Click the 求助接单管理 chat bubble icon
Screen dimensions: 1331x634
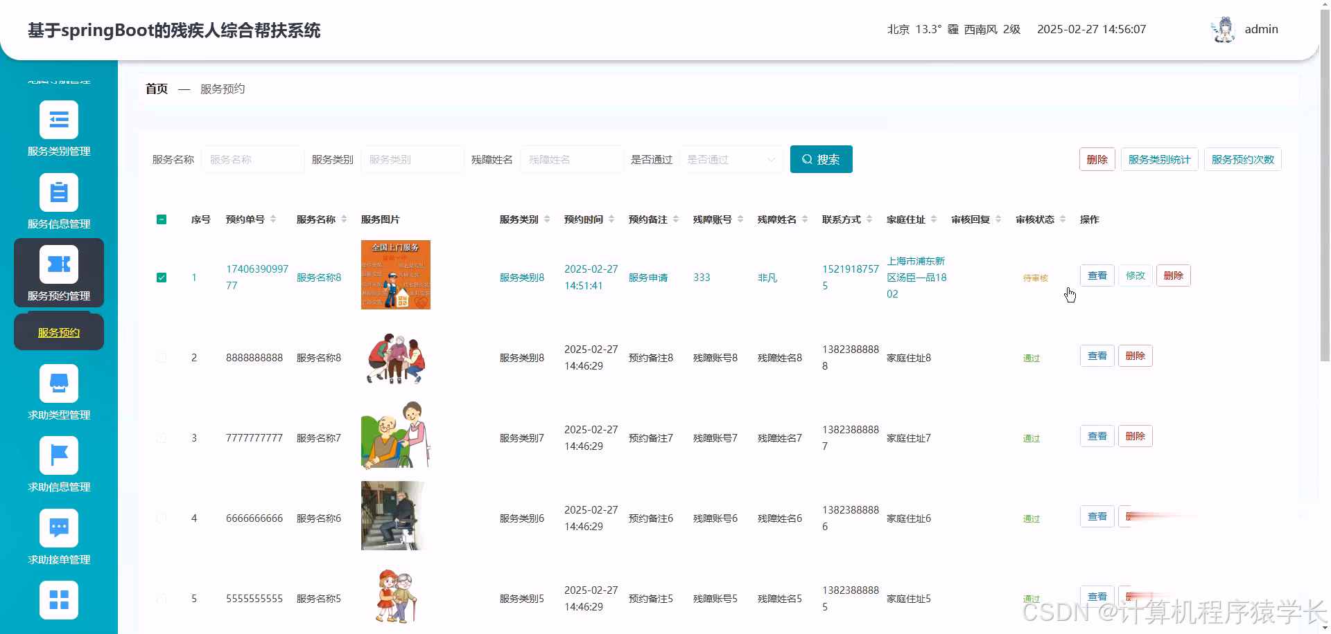point(59,527)
